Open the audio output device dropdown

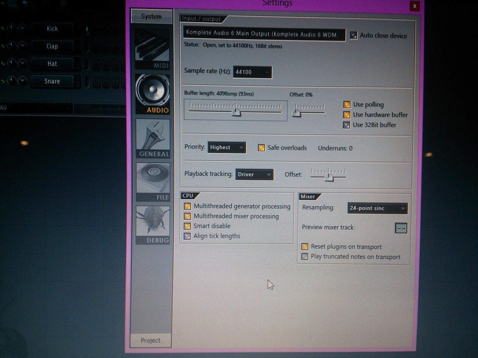pyautogui.click(x=264, y=34)
